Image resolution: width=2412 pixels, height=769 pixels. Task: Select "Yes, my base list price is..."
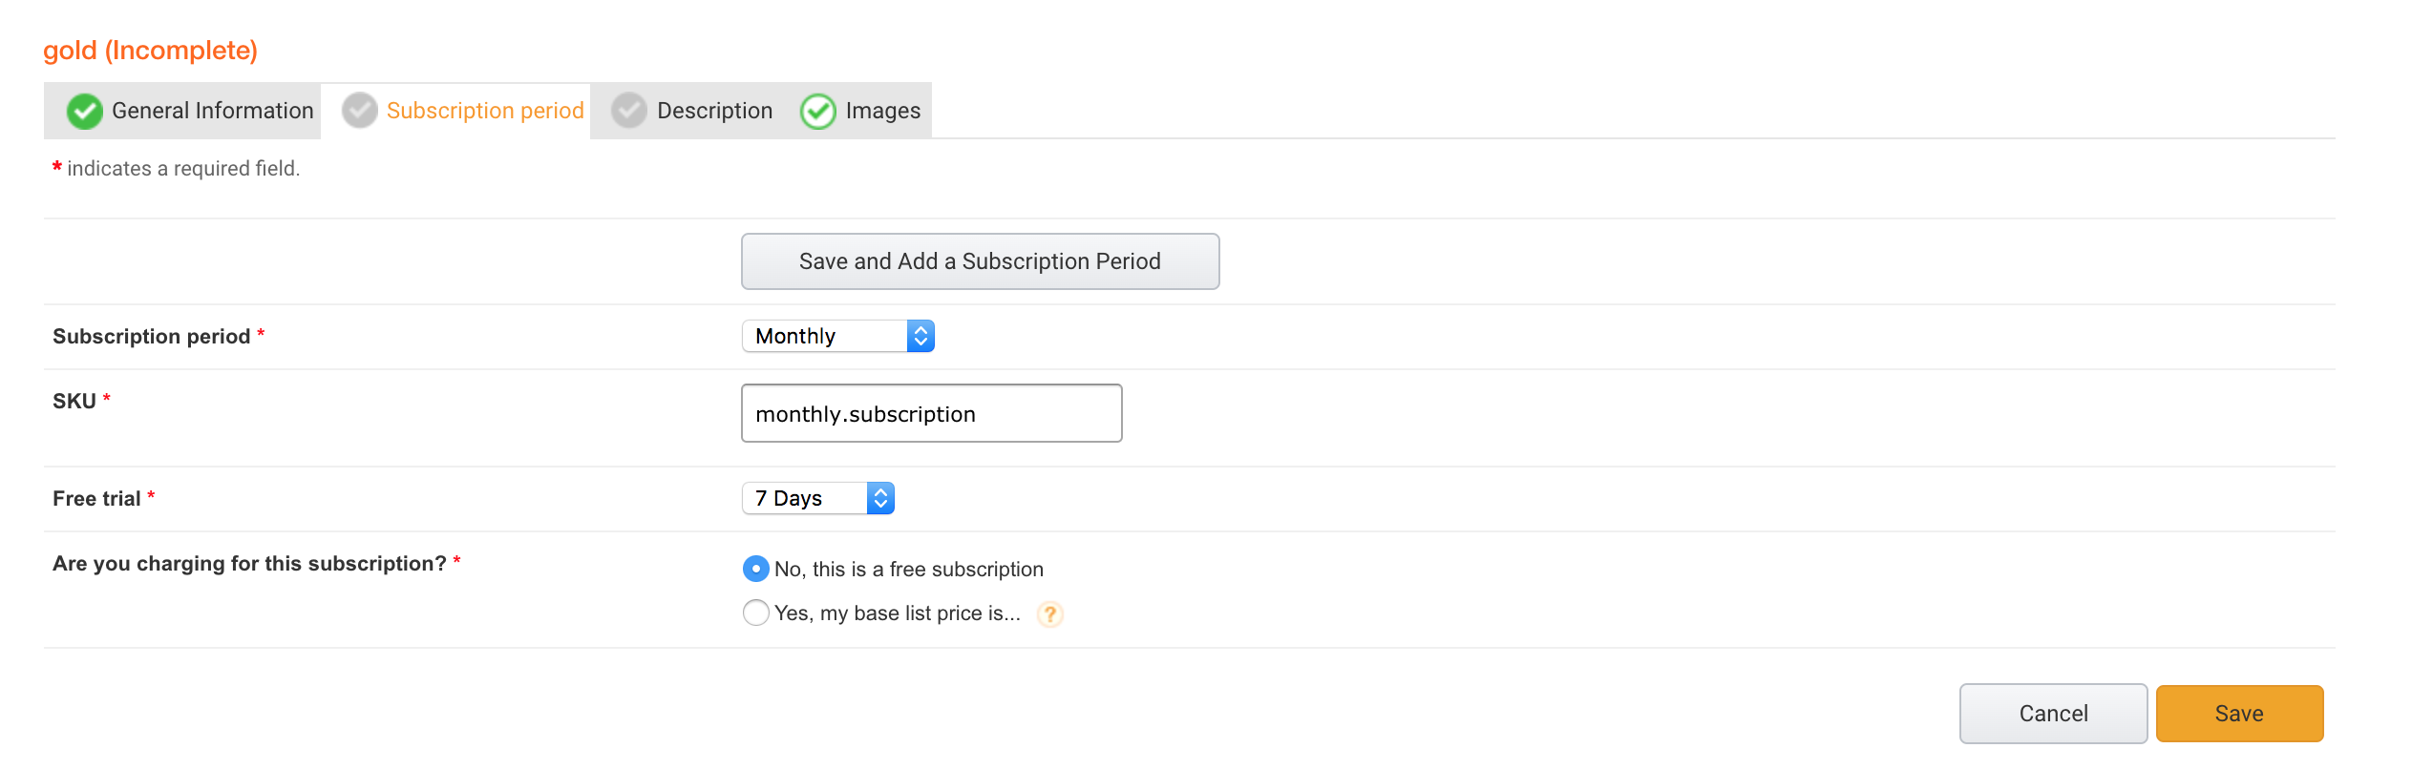click(756, 613)
